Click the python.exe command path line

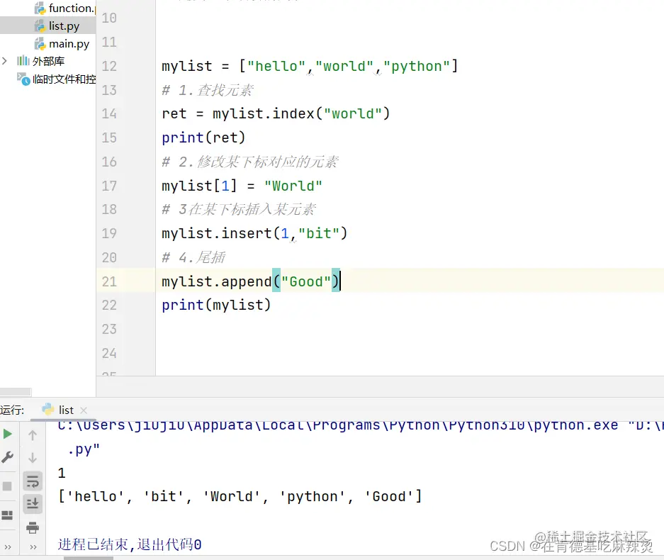360,425
